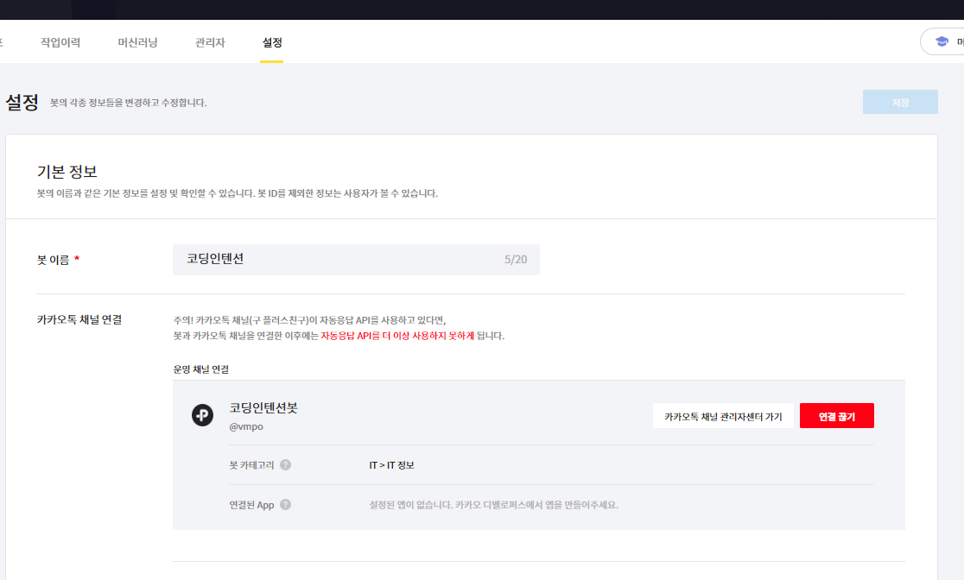Edit the 봇 이름 input field
This screenshot has height=580, width=964.
(356, 259)
